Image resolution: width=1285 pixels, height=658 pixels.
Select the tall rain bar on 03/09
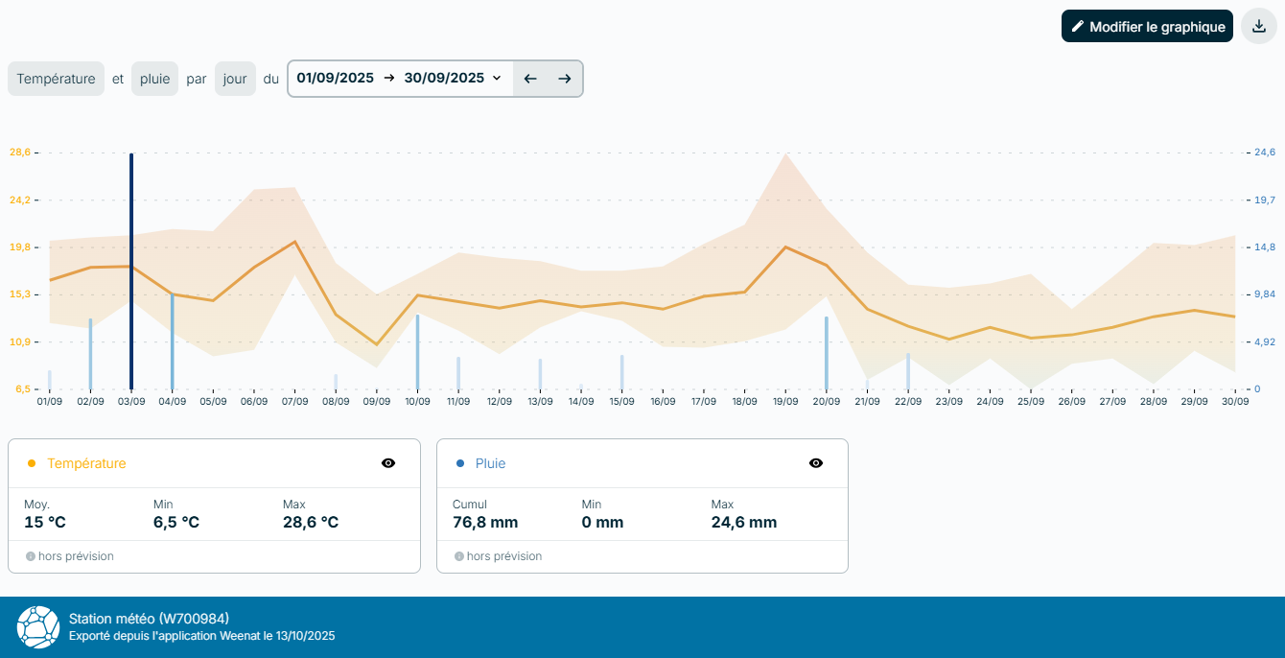131,270
